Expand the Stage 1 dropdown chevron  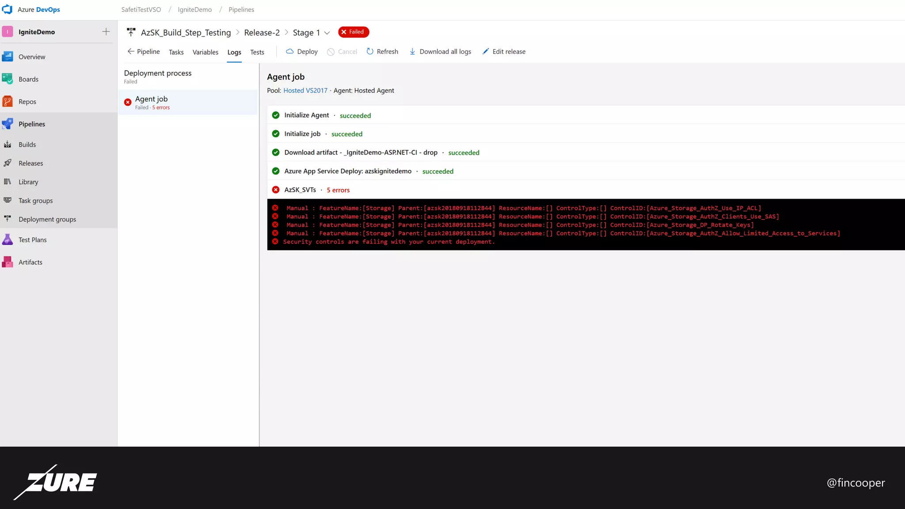coord(327,33)
